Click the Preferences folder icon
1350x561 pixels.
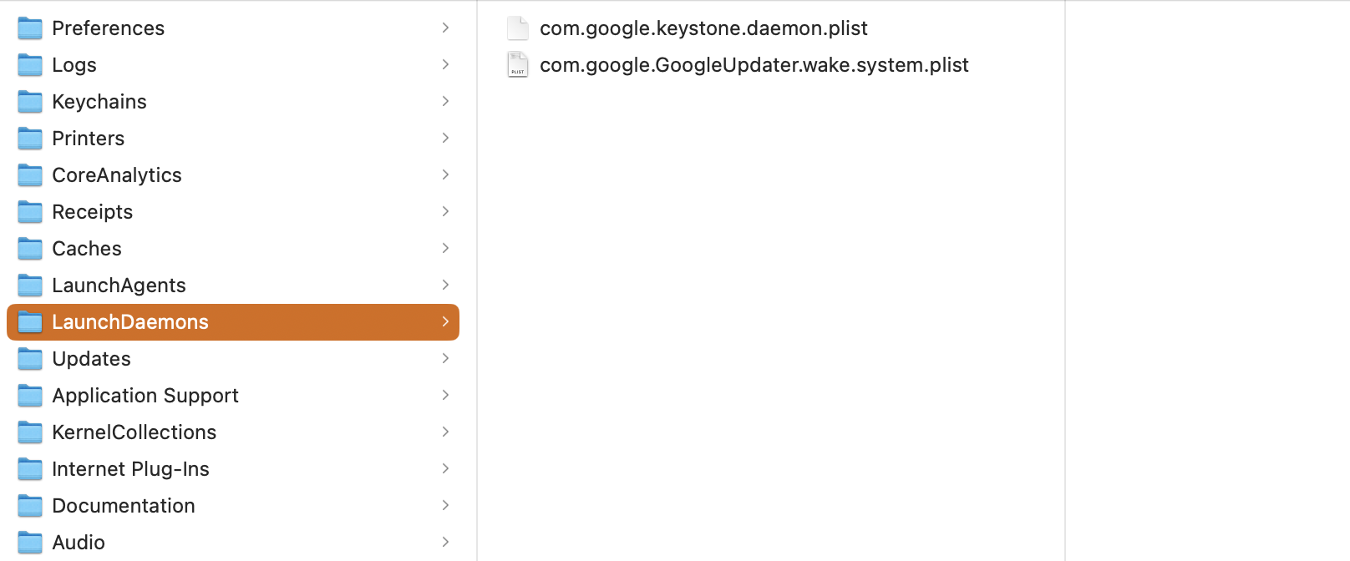click(x=30, y=28)
